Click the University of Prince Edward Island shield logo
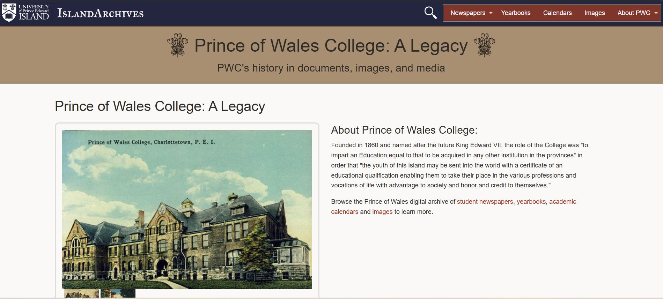This screenshot has width=663, height=299. [x=9, y=13]
